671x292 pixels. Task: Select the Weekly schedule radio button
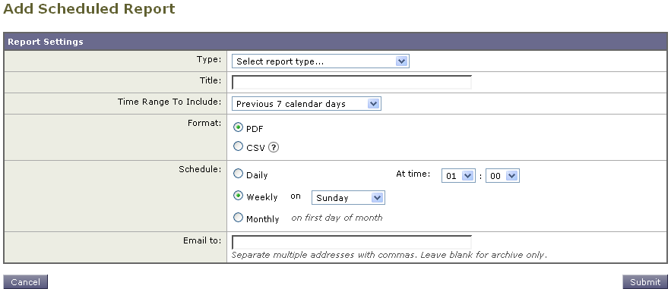tap(238, 196)
